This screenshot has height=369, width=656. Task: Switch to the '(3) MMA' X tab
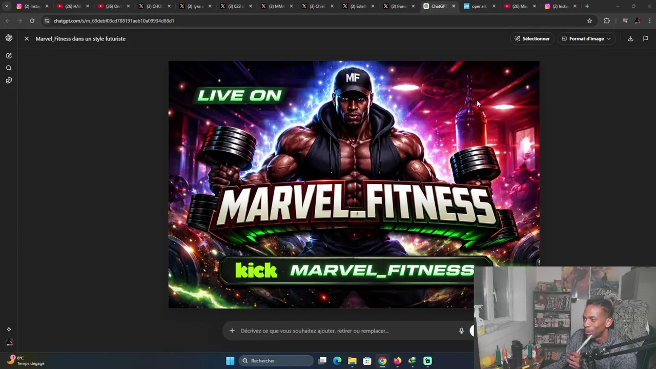coord(276,6)
